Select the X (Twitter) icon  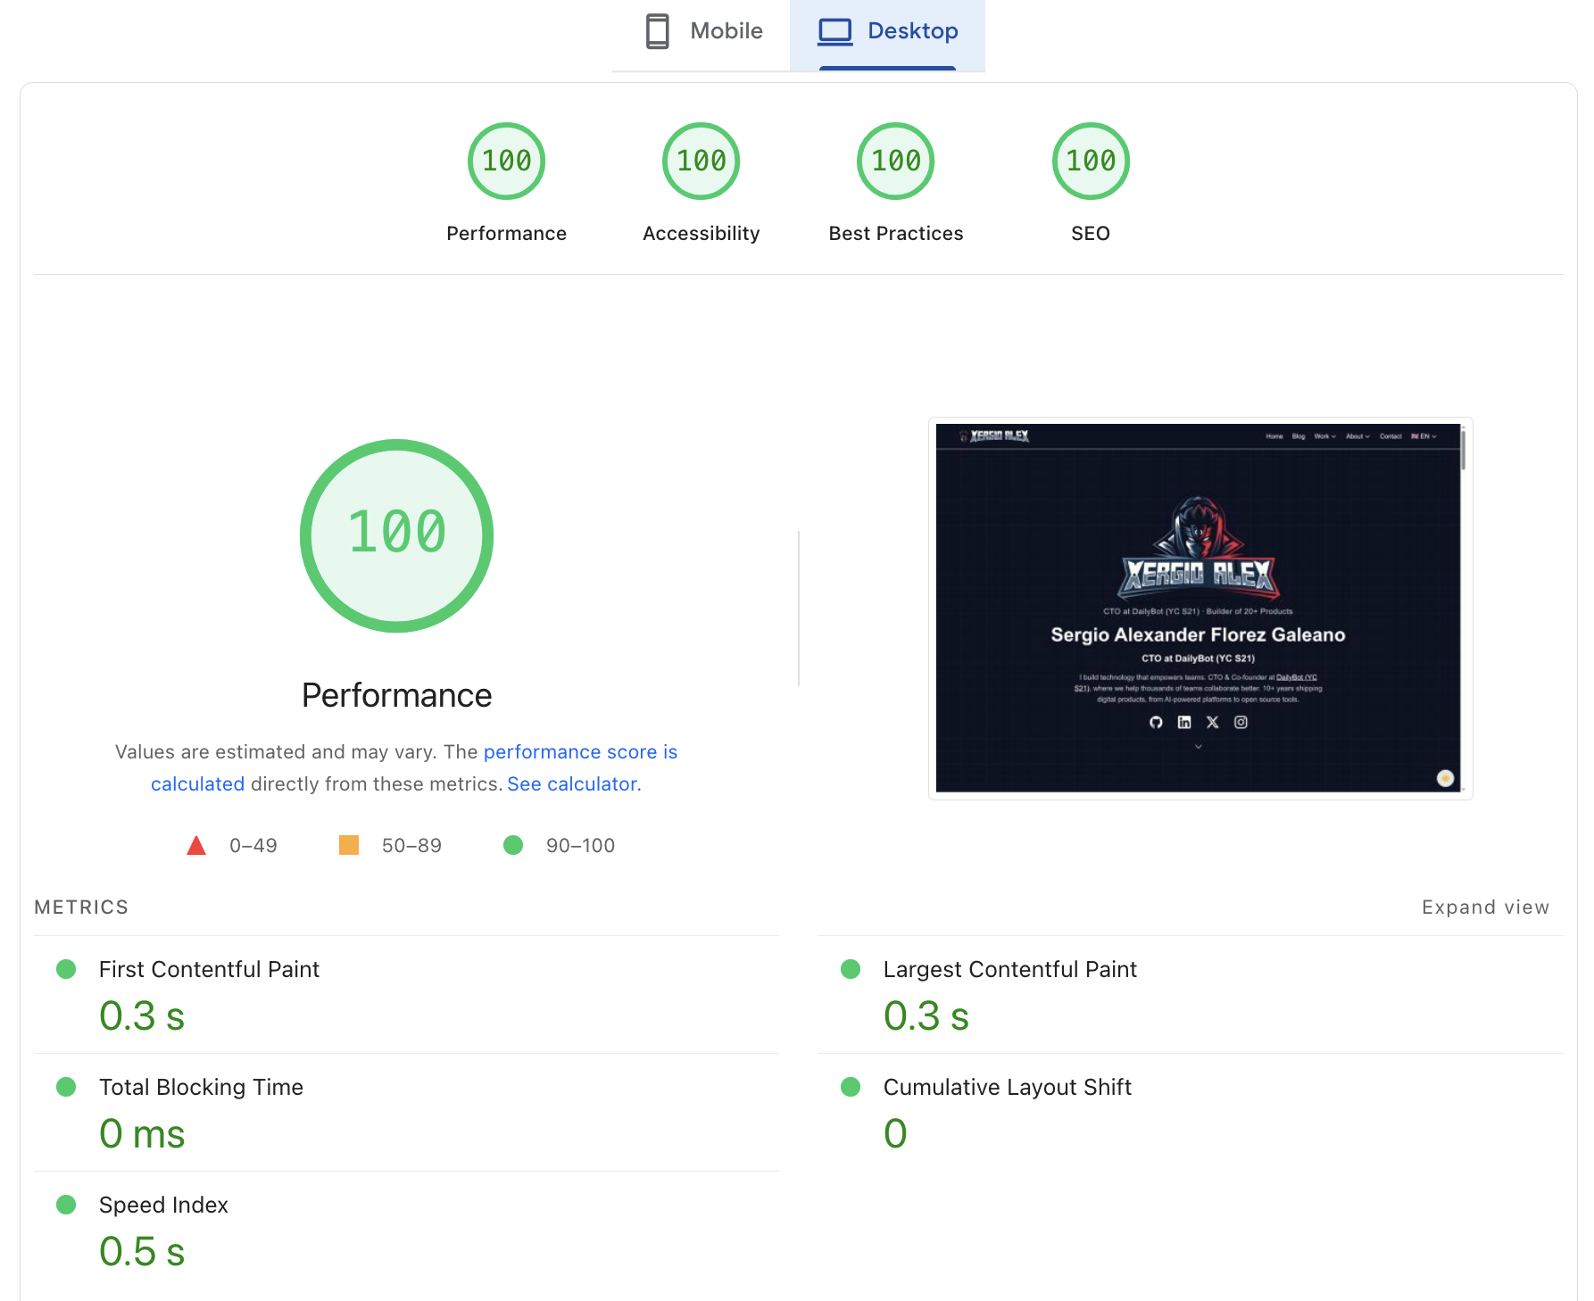1212,723
